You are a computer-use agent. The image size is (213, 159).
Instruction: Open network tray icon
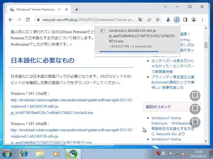pos(177,154)
